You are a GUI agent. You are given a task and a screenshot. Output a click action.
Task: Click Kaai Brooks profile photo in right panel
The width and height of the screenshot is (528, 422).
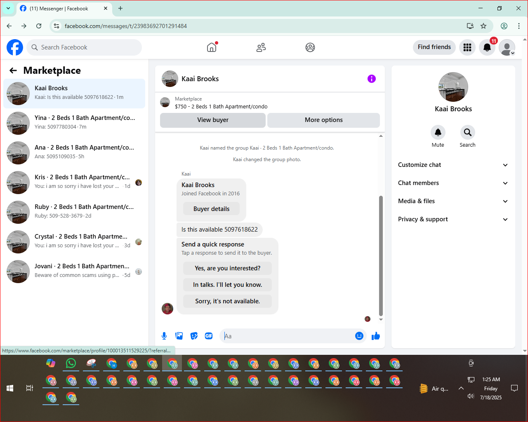pos(453,87)
